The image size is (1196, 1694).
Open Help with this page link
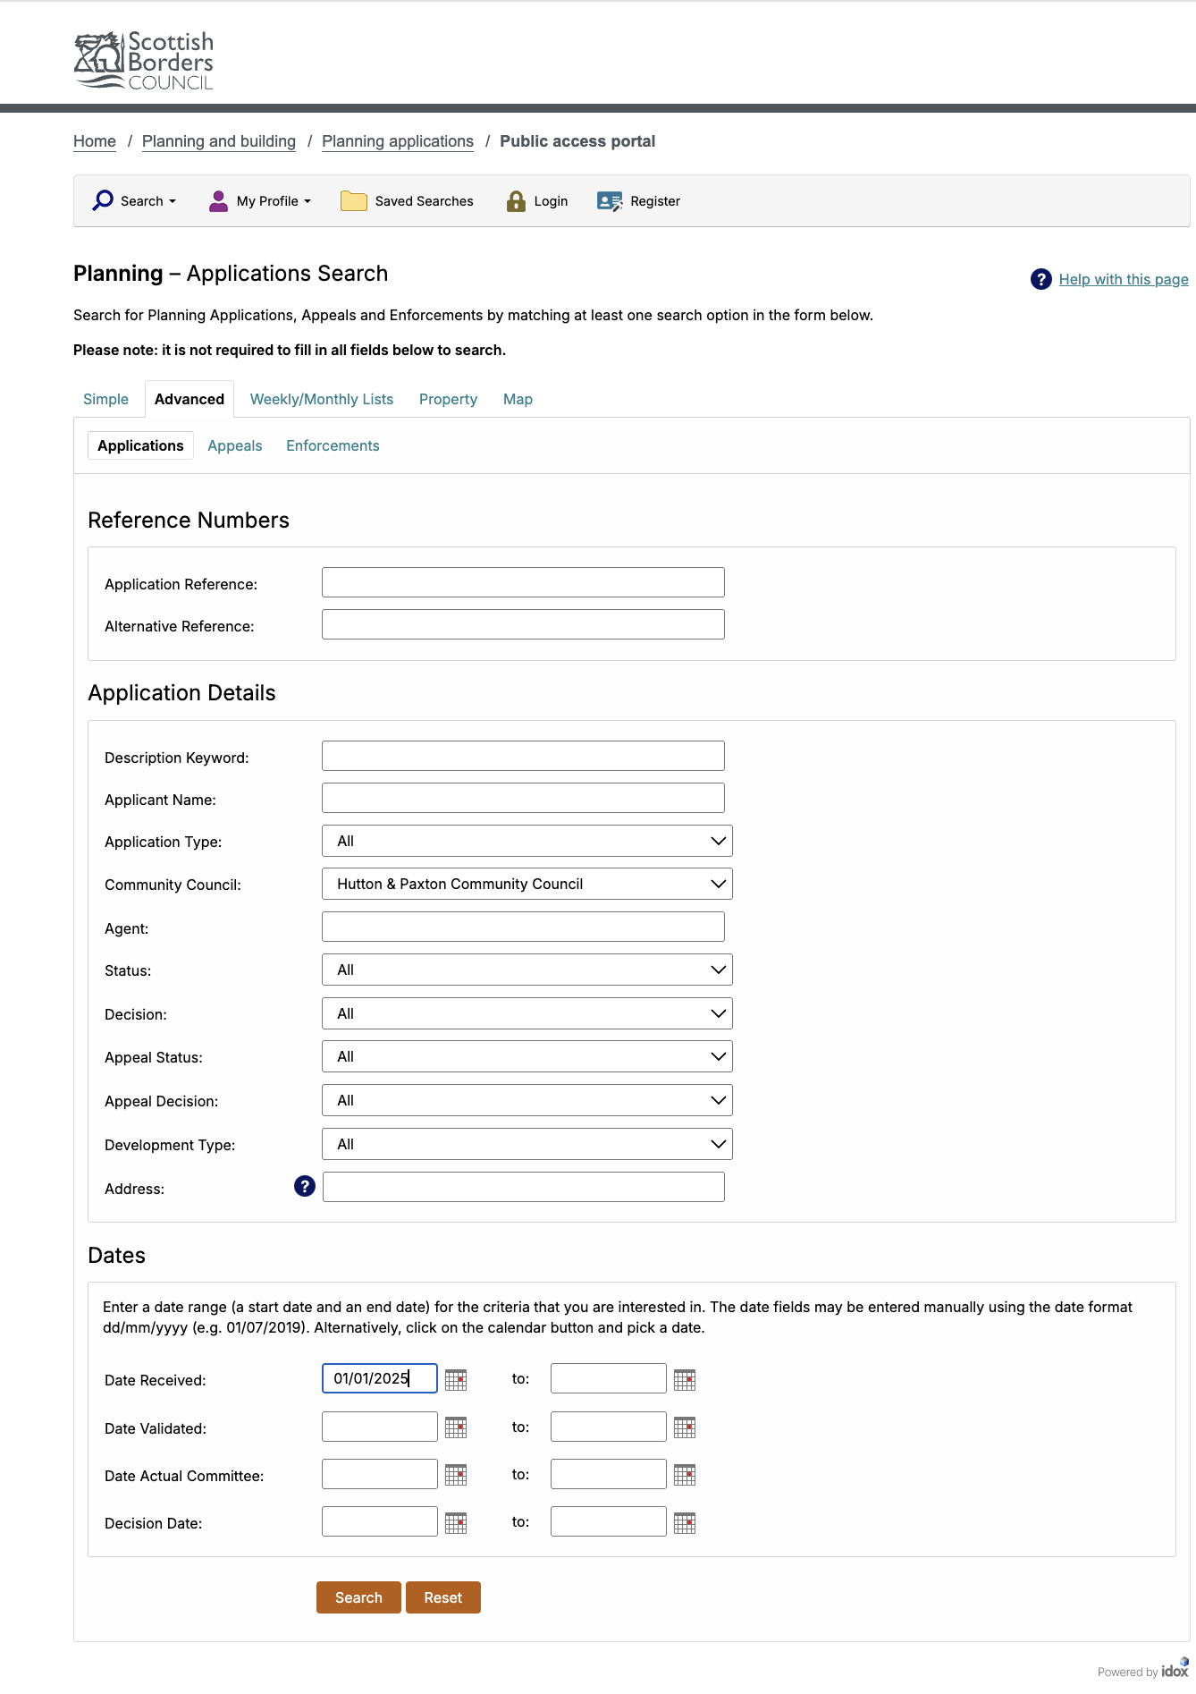1123,279
